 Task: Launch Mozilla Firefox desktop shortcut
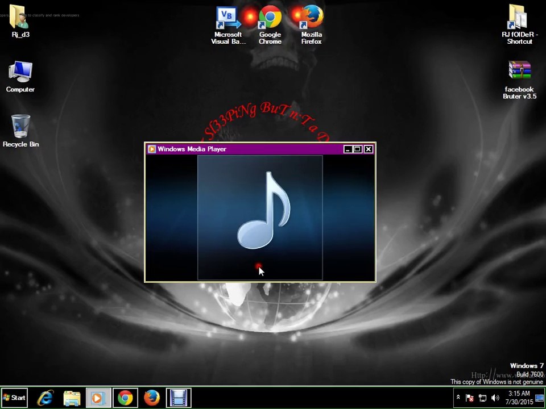[x=312, y=24]
